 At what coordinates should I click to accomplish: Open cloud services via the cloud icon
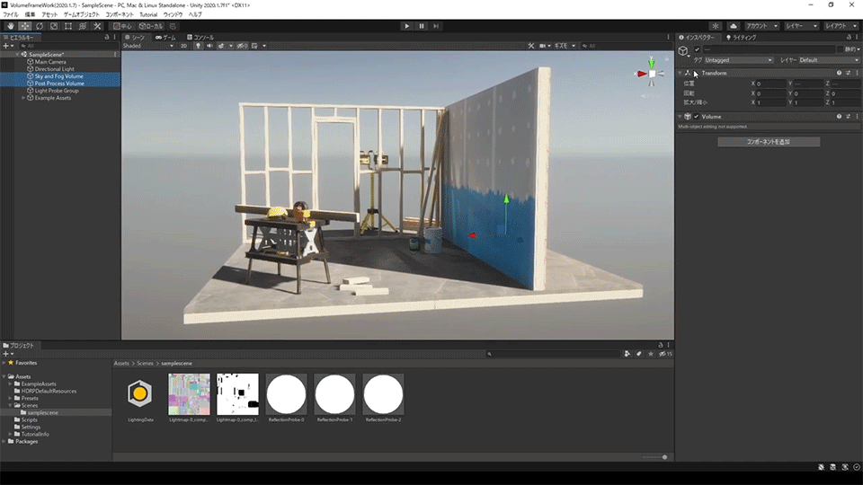[x=734, y=26]
